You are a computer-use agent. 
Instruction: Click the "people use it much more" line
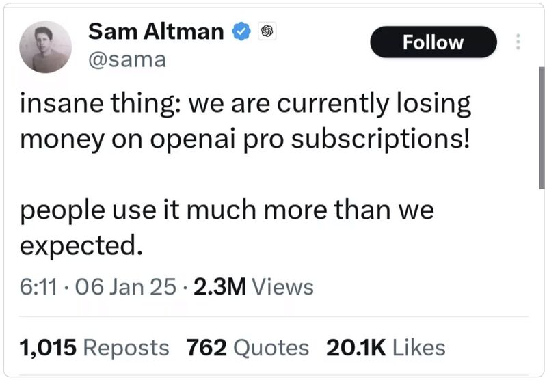click(x=226, y=210)
